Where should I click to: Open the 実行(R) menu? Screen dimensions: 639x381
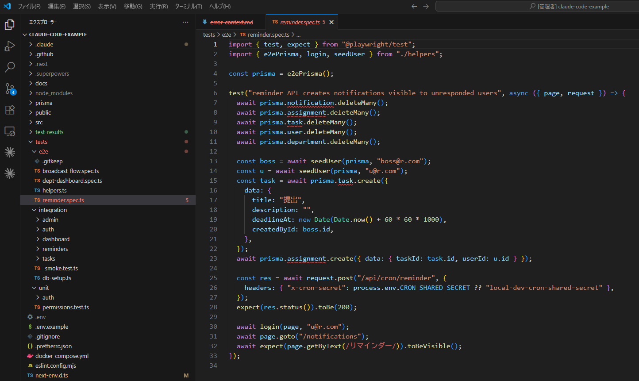[x=158, y=6]
